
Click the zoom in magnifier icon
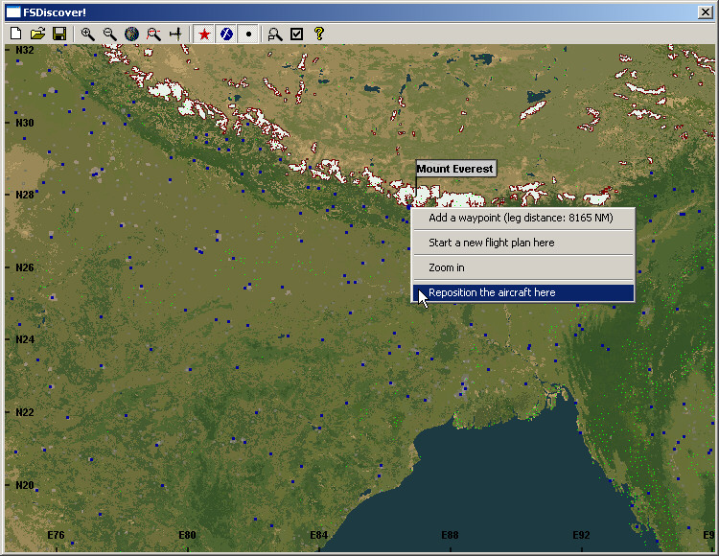[x=87, y=34]
